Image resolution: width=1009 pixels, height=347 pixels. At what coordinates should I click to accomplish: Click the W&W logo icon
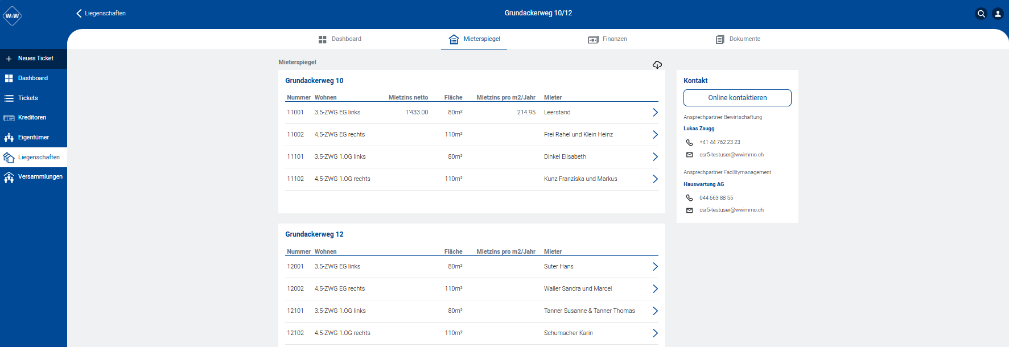click(x=12, y=16)
